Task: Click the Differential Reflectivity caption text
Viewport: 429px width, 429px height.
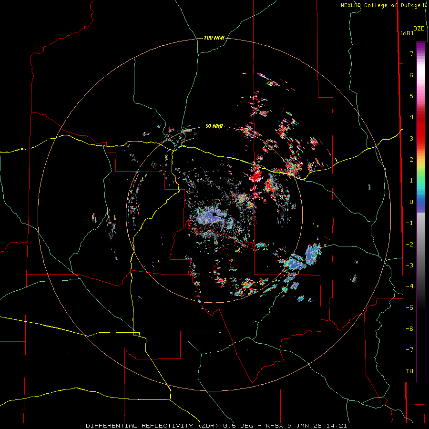Action: [216, 426]
